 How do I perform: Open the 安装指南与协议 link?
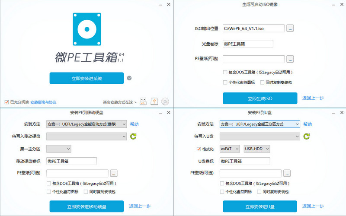pos(43,102)
